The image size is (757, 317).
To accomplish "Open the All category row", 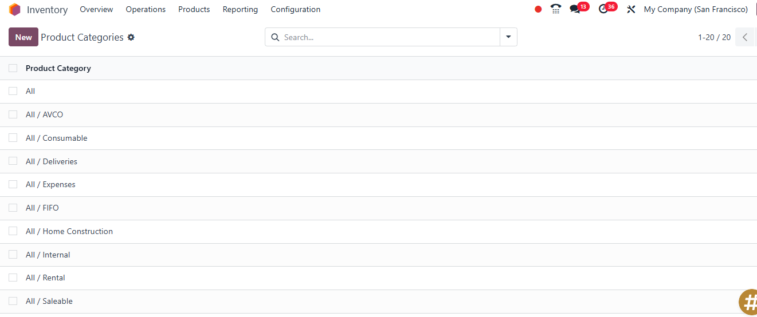I will pyautogui.click(x=378, y=92).
